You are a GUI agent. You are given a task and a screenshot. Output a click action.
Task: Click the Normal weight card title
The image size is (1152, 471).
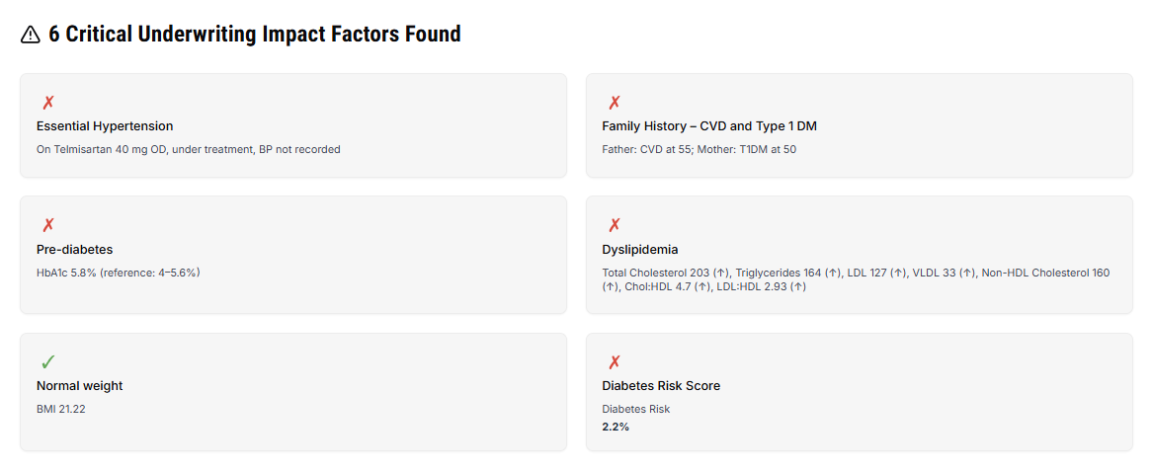[x=80, y=386]
